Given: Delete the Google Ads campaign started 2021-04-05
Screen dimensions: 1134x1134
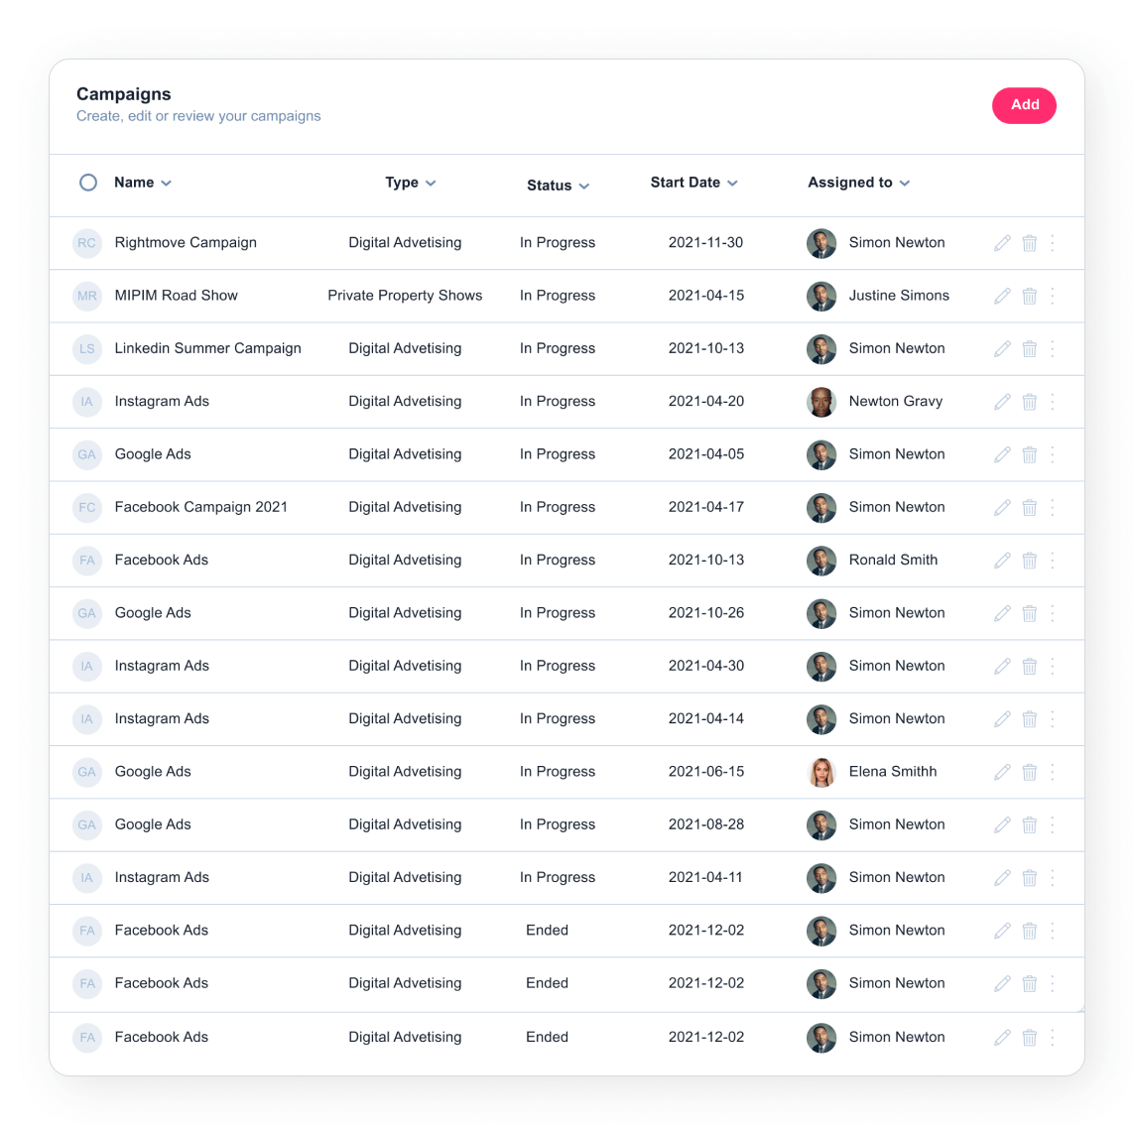Looking at the screenshot, I should click(x=1029, y=454).
